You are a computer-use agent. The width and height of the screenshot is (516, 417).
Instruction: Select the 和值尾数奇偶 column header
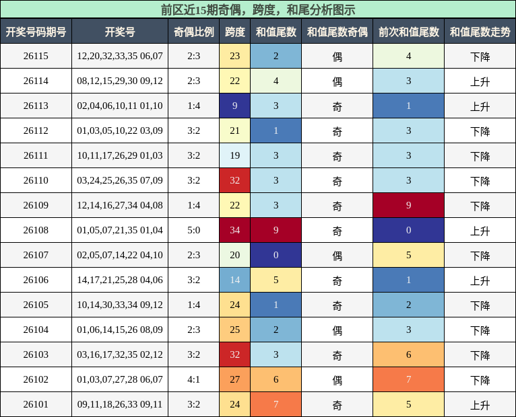337,32
